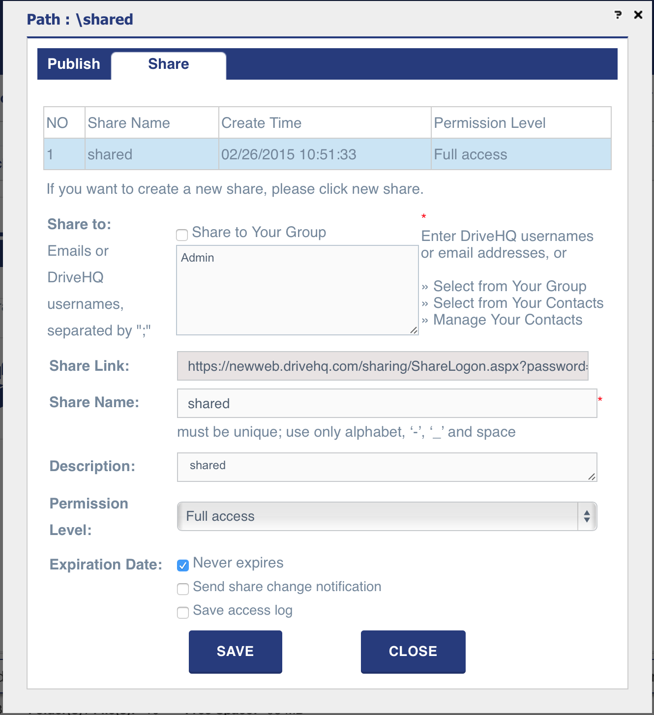Viewport: 654px width, 715px height.
Task: Uncheck the Never expires checkbox
Action: (x=183, y=565)
